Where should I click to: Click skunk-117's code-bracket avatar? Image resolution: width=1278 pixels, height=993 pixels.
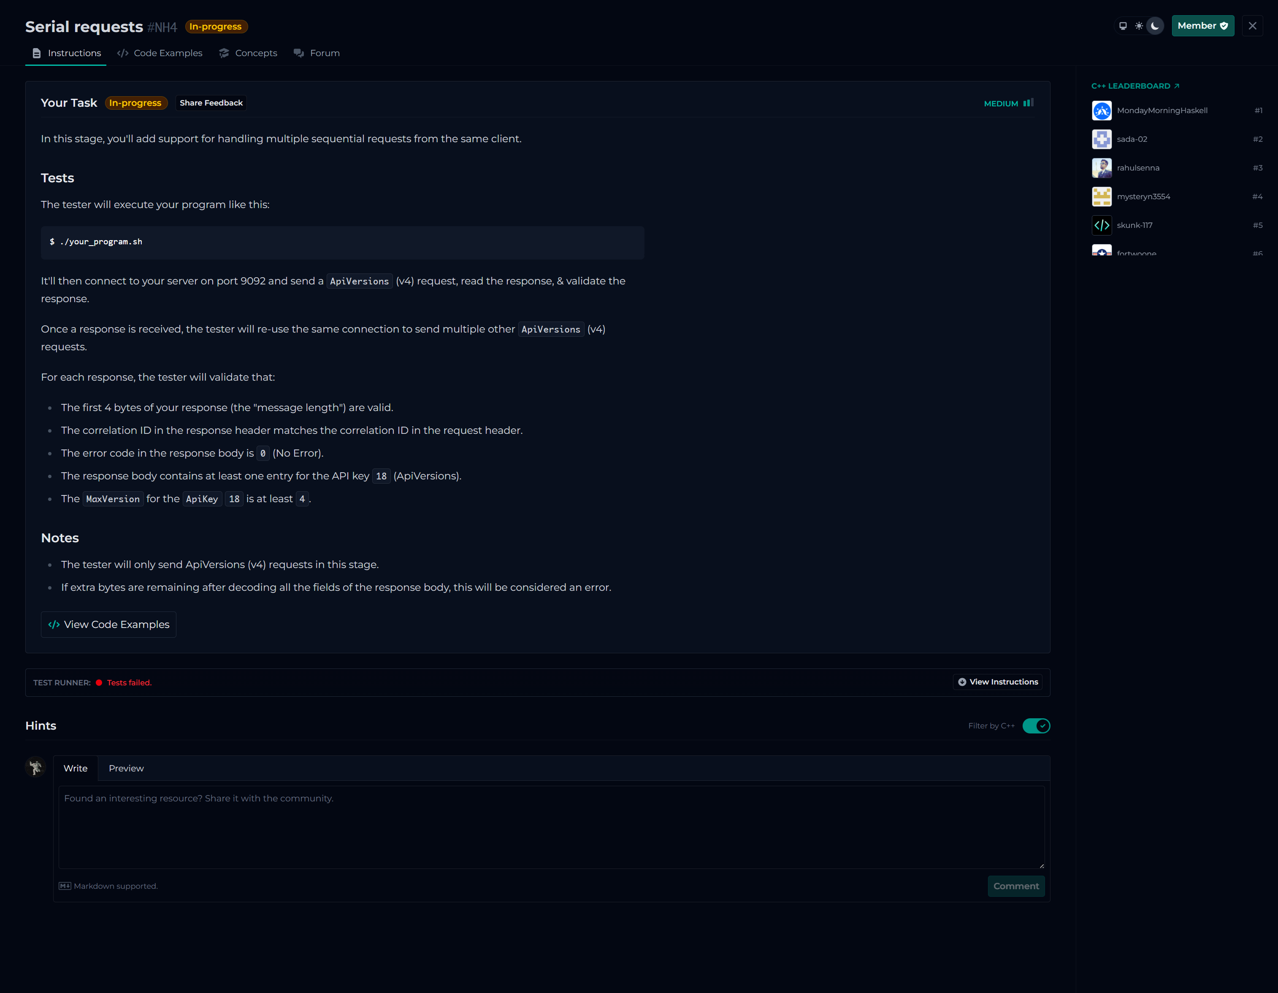(1101, 225)
